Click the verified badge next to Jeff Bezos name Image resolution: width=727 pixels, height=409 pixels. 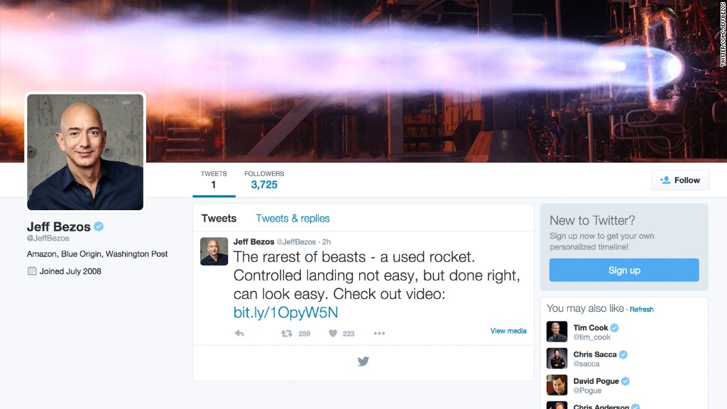99,227
